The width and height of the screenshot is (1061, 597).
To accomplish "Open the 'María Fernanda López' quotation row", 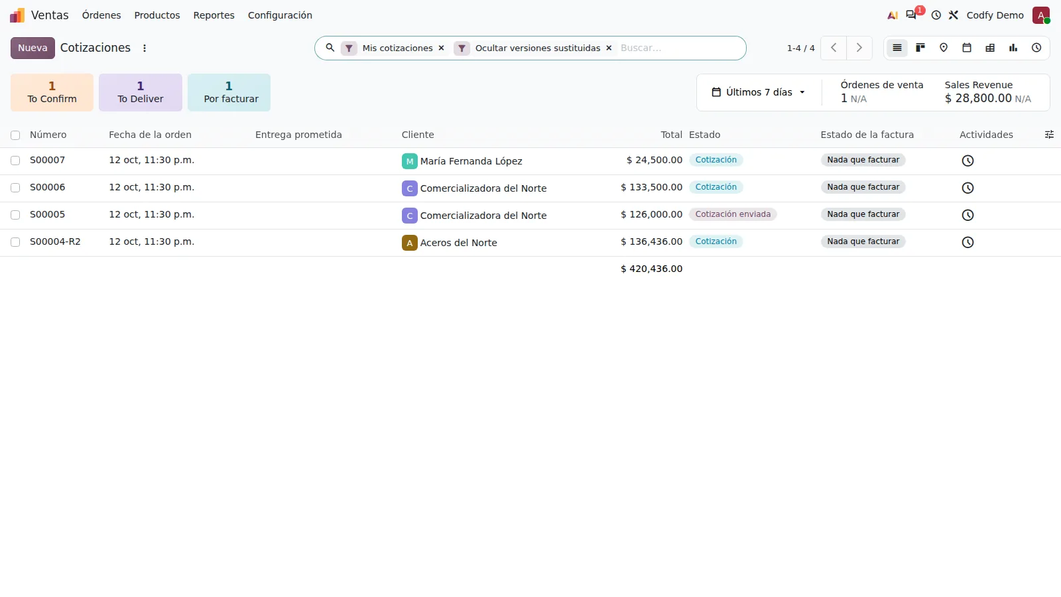I will [530, 161].
